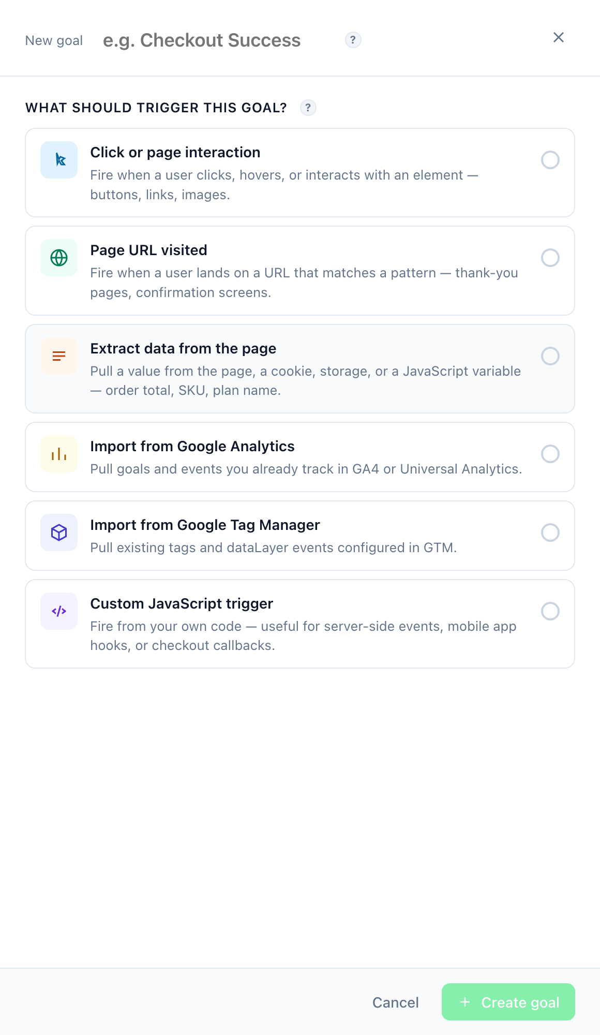The height and width of the screenshot is (1035, 600).
Task: Click the Import from Google Analytics title
Action: pos(192,446)
